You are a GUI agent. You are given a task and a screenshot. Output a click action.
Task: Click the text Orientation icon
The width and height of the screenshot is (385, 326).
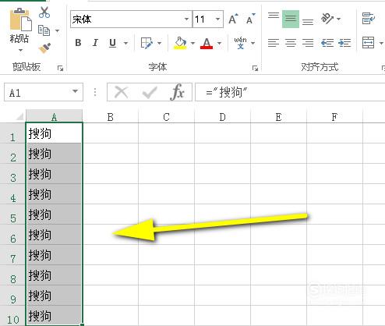(x=327, y=19)
